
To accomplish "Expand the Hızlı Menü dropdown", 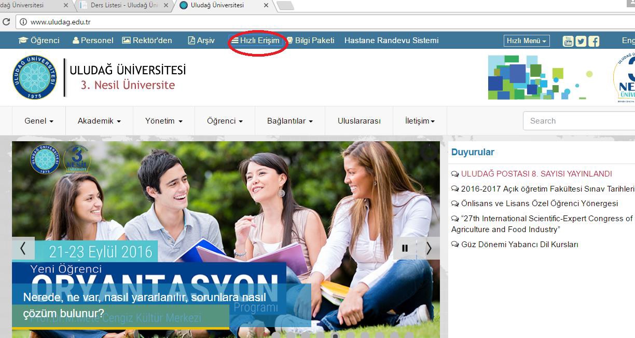I will pos(526,41).
